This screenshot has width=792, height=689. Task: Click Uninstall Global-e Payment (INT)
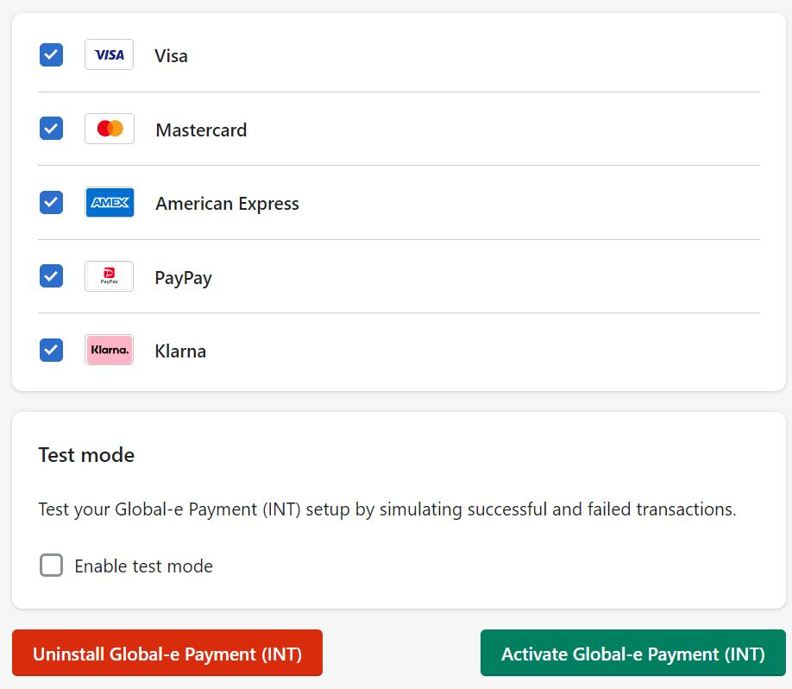[x=167, y=653]
